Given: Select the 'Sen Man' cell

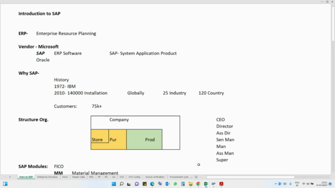Looking at the screenshot, I should [225, 139].
